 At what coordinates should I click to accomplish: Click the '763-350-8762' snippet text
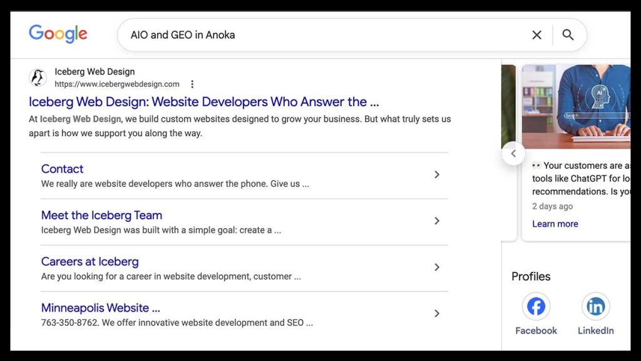point(69,323)
